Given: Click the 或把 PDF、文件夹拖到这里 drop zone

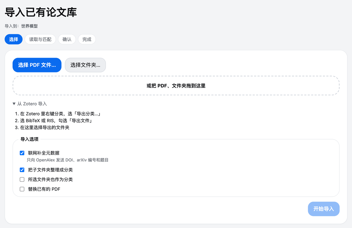Looking at the screenshot, I should 176,86.
